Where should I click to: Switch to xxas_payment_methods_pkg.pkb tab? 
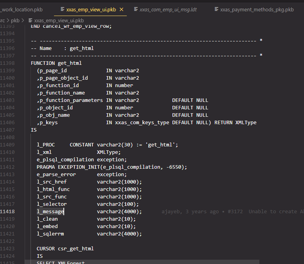coord(257,9)
